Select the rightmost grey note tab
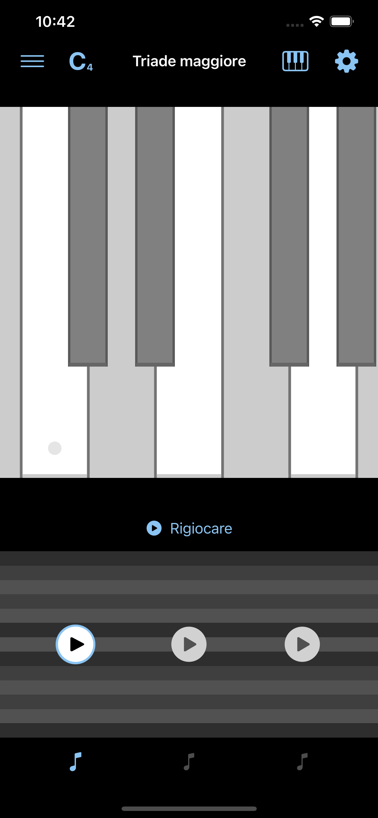378x818 pixels. point(302,761)
